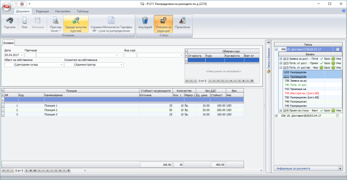Switch to Документ ribbon tab

click(x=23, y=11)
